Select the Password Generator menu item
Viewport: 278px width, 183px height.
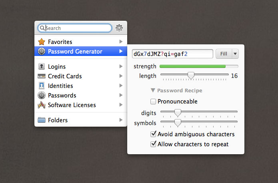(x=75, y=51)
